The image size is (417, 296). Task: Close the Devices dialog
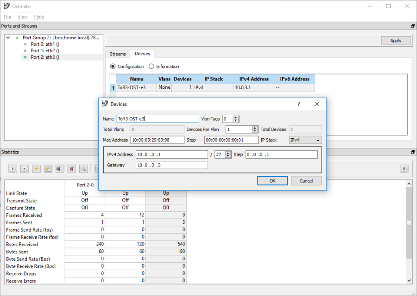click(x=317, y=104)
